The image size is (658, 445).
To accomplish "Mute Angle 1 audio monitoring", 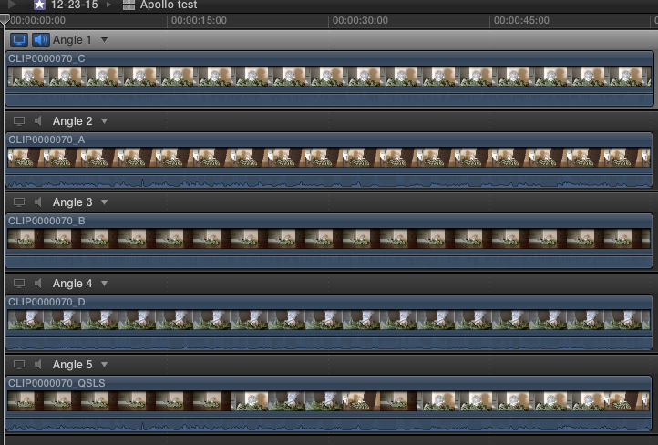I will (40, 40).
